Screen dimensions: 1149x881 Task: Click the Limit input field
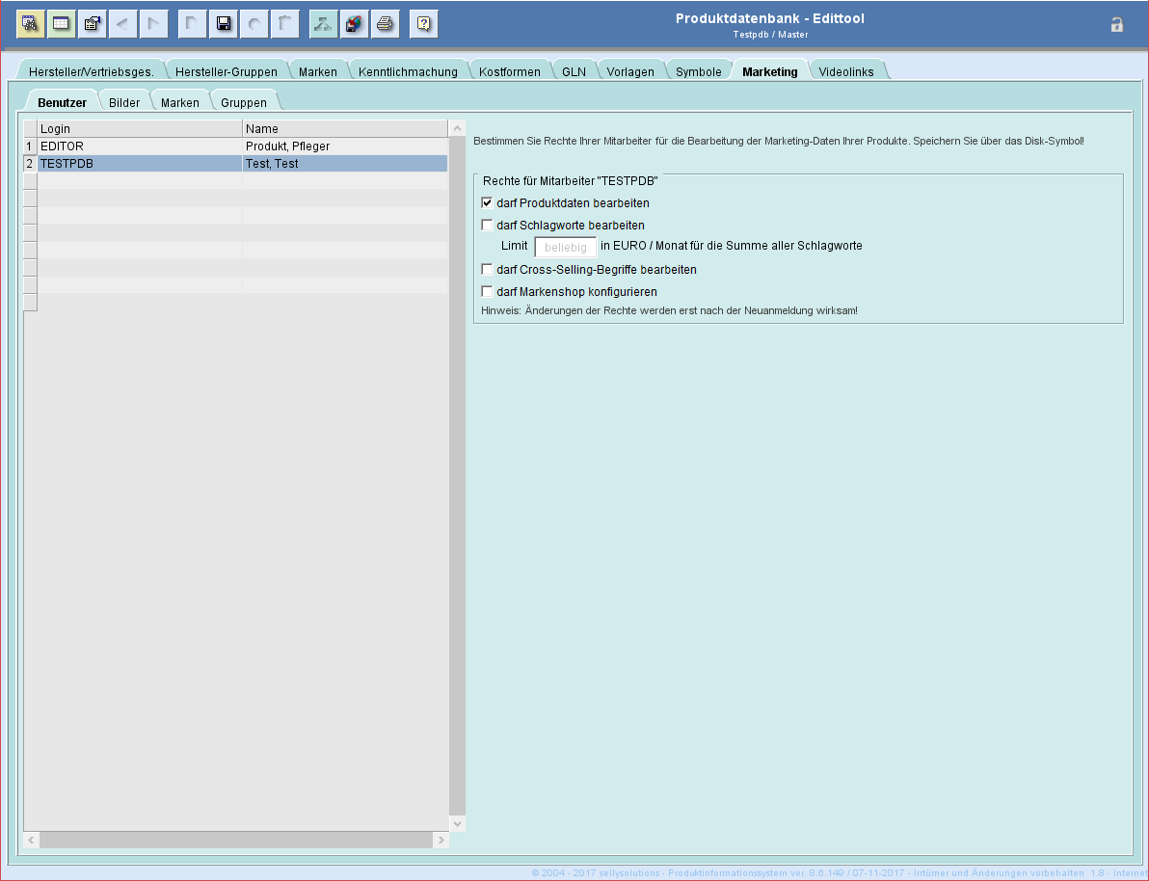point(565,247)
